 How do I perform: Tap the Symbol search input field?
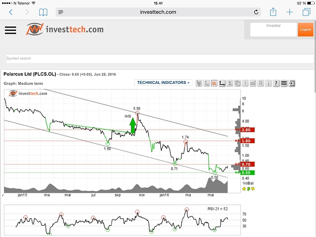(157, 58)
